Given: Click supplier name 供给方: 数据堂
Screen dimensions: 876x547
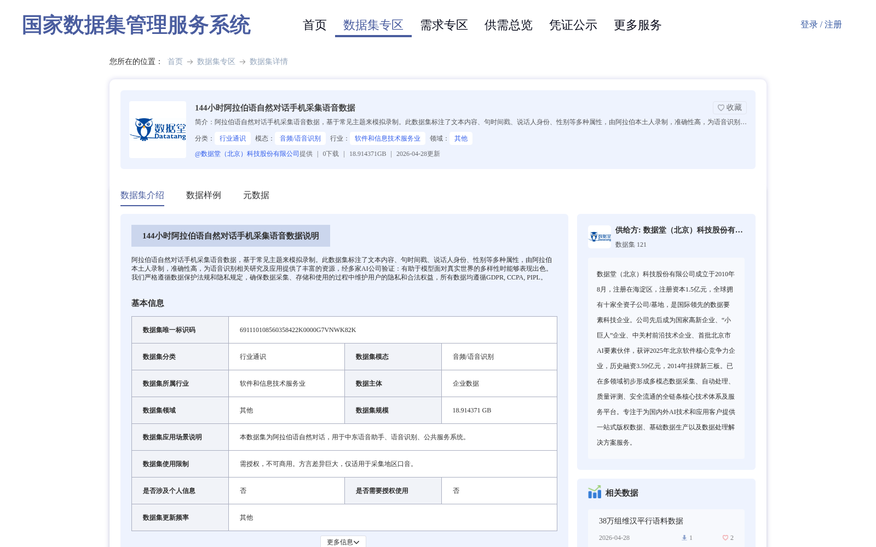Looking at the screenshot, I should point(679,230).
